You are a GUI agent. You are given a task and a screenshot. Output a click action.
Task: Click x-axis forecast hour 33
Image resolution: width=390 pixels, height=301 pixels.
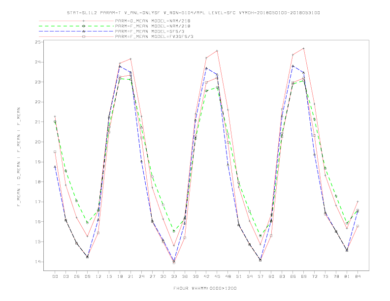pyautogui.click(x=174, y=276)
